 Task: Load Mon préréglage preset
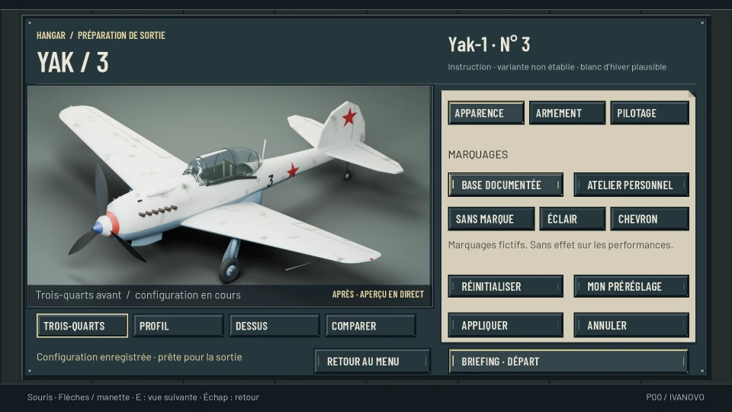(x=631, y=286)
